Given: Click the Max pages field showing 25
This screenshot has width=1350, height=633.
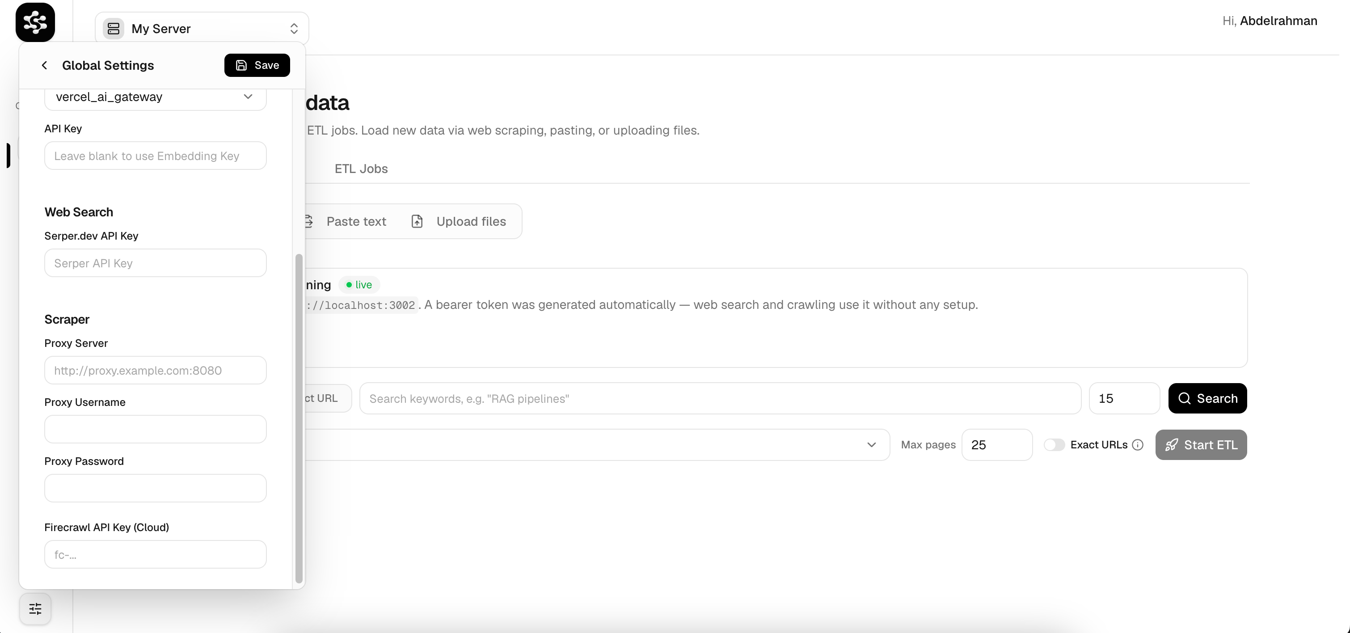Looking at the screenshot, I should point(997,445).
